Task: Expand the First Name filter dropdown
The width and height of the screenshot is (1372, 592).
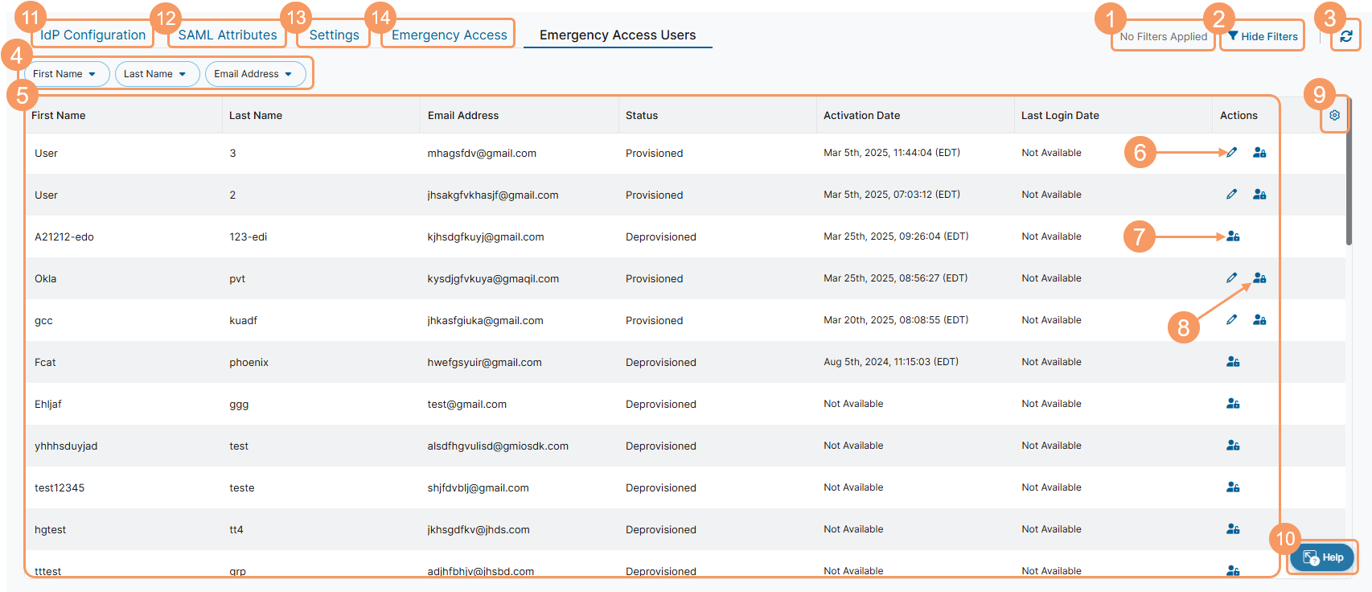Action: point(66,74)
